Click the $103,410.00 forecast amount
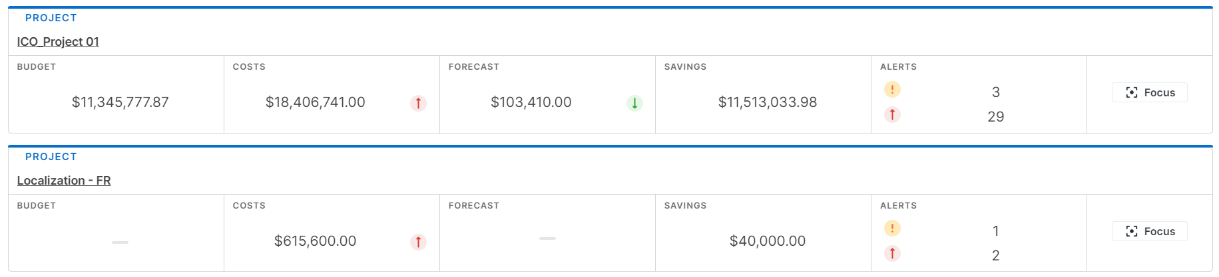 tap(531, 102)
